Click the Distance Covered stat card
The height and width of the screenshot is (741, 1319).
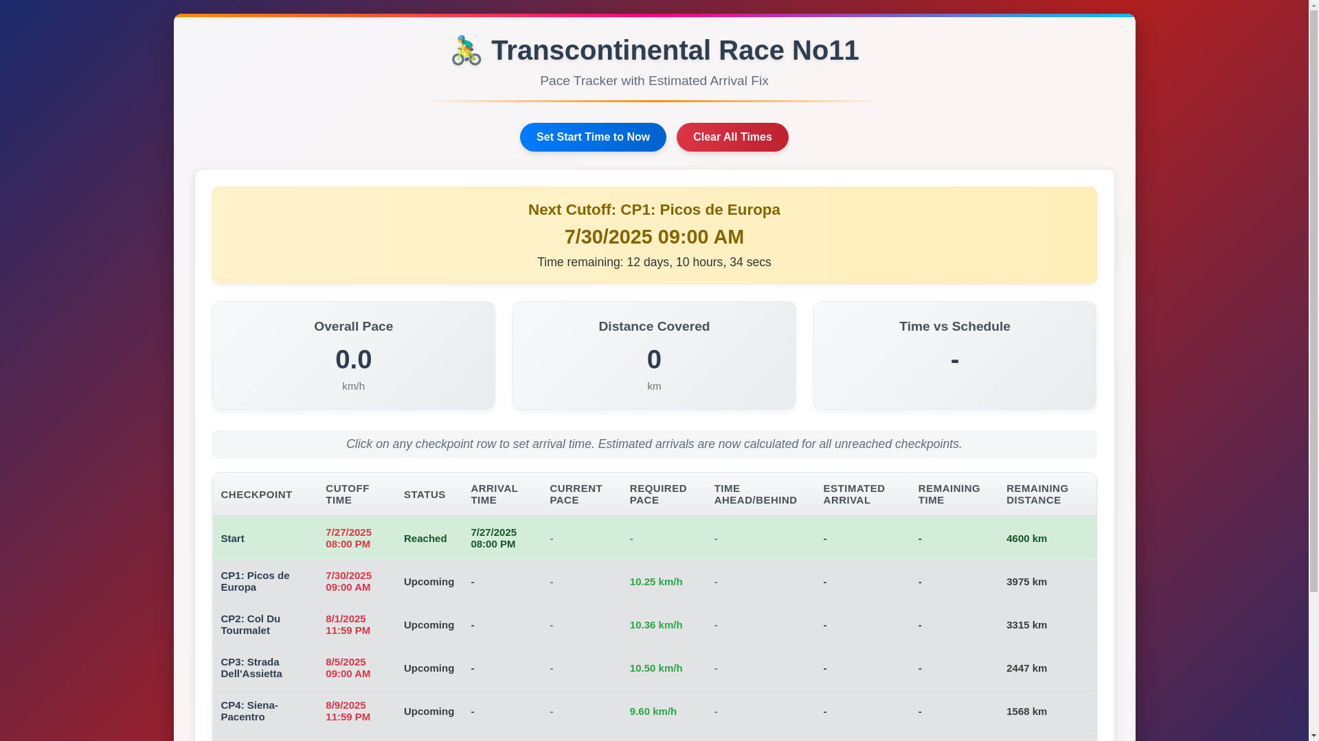(x=654, y=355)
